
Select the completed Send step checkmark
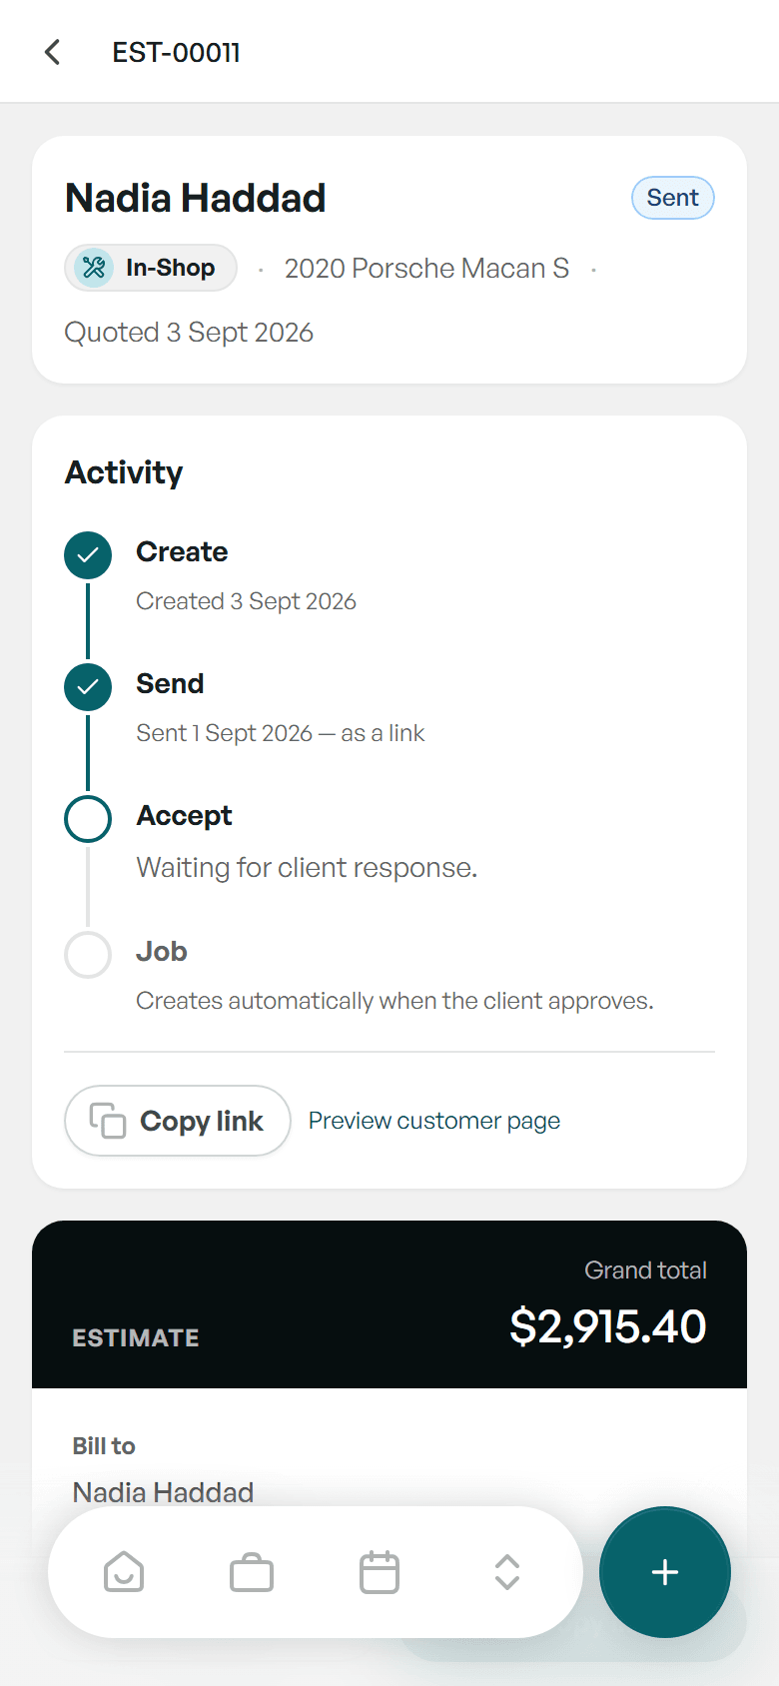(88, 687)
